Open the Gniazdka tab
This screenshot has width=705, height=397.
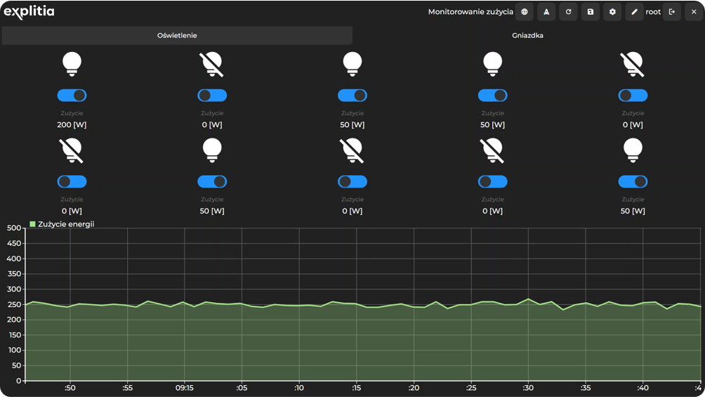528,36
